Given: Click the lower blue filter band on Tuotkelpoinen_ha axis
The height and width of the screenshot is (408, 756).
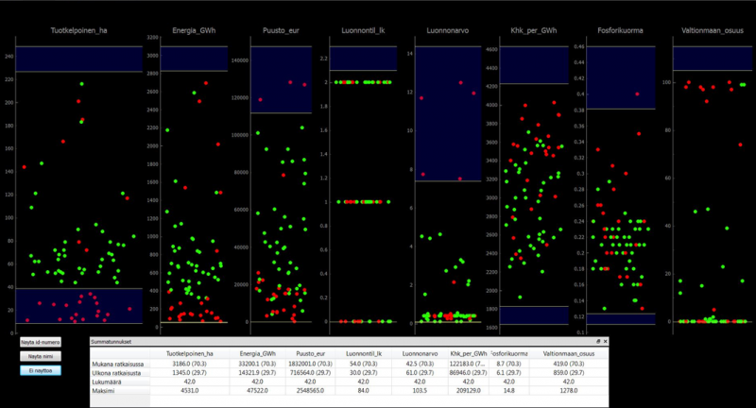Looking at the screenshot, I should (78, 305).
